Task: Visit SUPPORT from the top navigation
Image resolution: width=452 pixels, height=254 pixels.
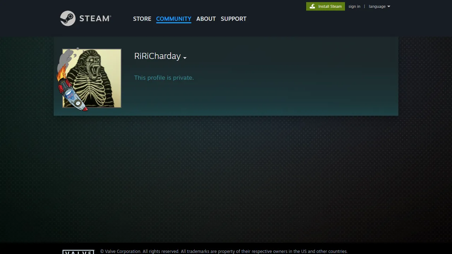Action: pos(233,19)
